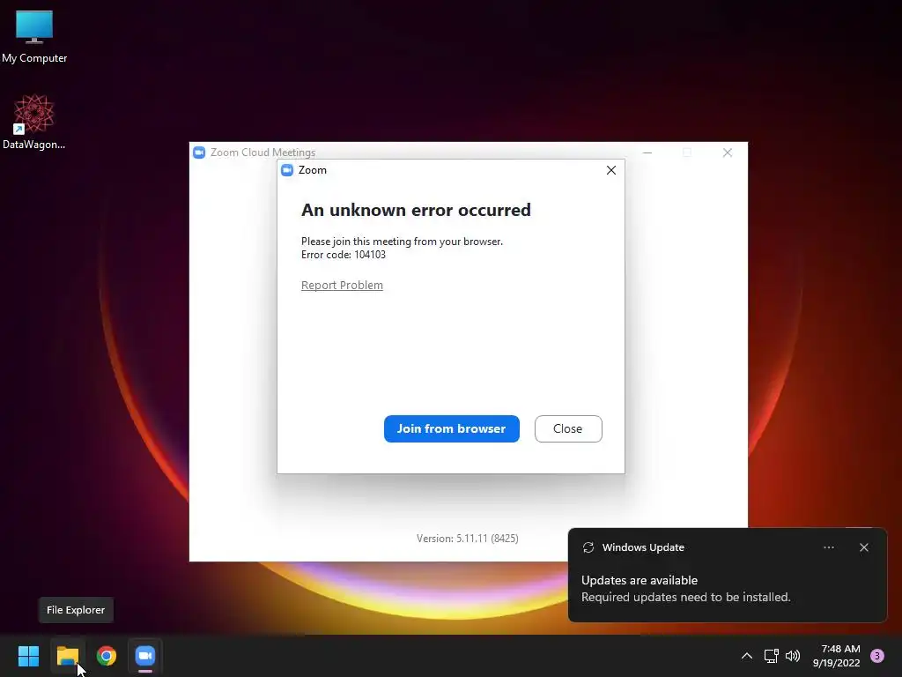Click the Version: 5.11.11 (8425) text
The width and height of the screenshot is (902, 677).
tap(468, 539)
